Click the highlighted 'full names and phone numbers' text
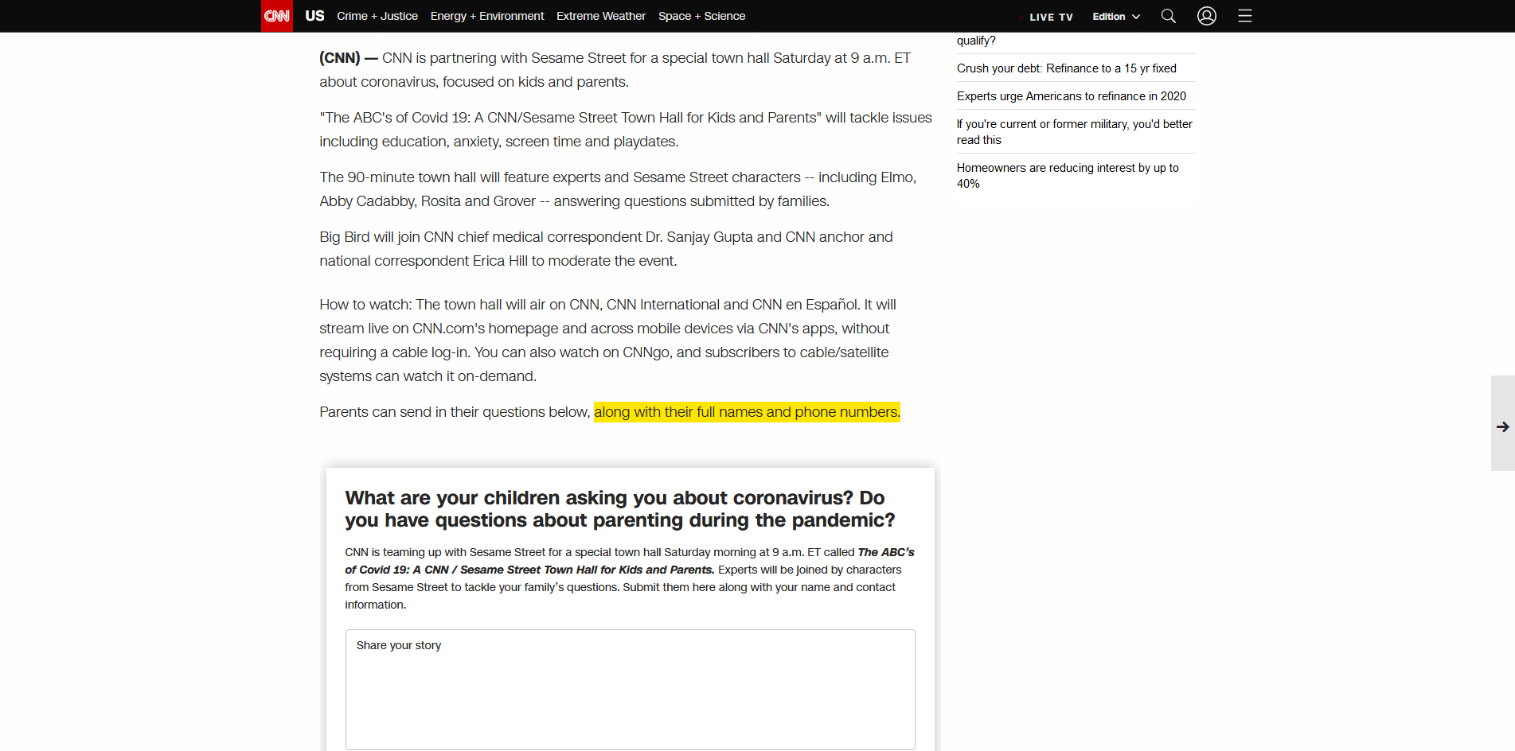This screenshot has width=1515, height=751. pos(747,412)
